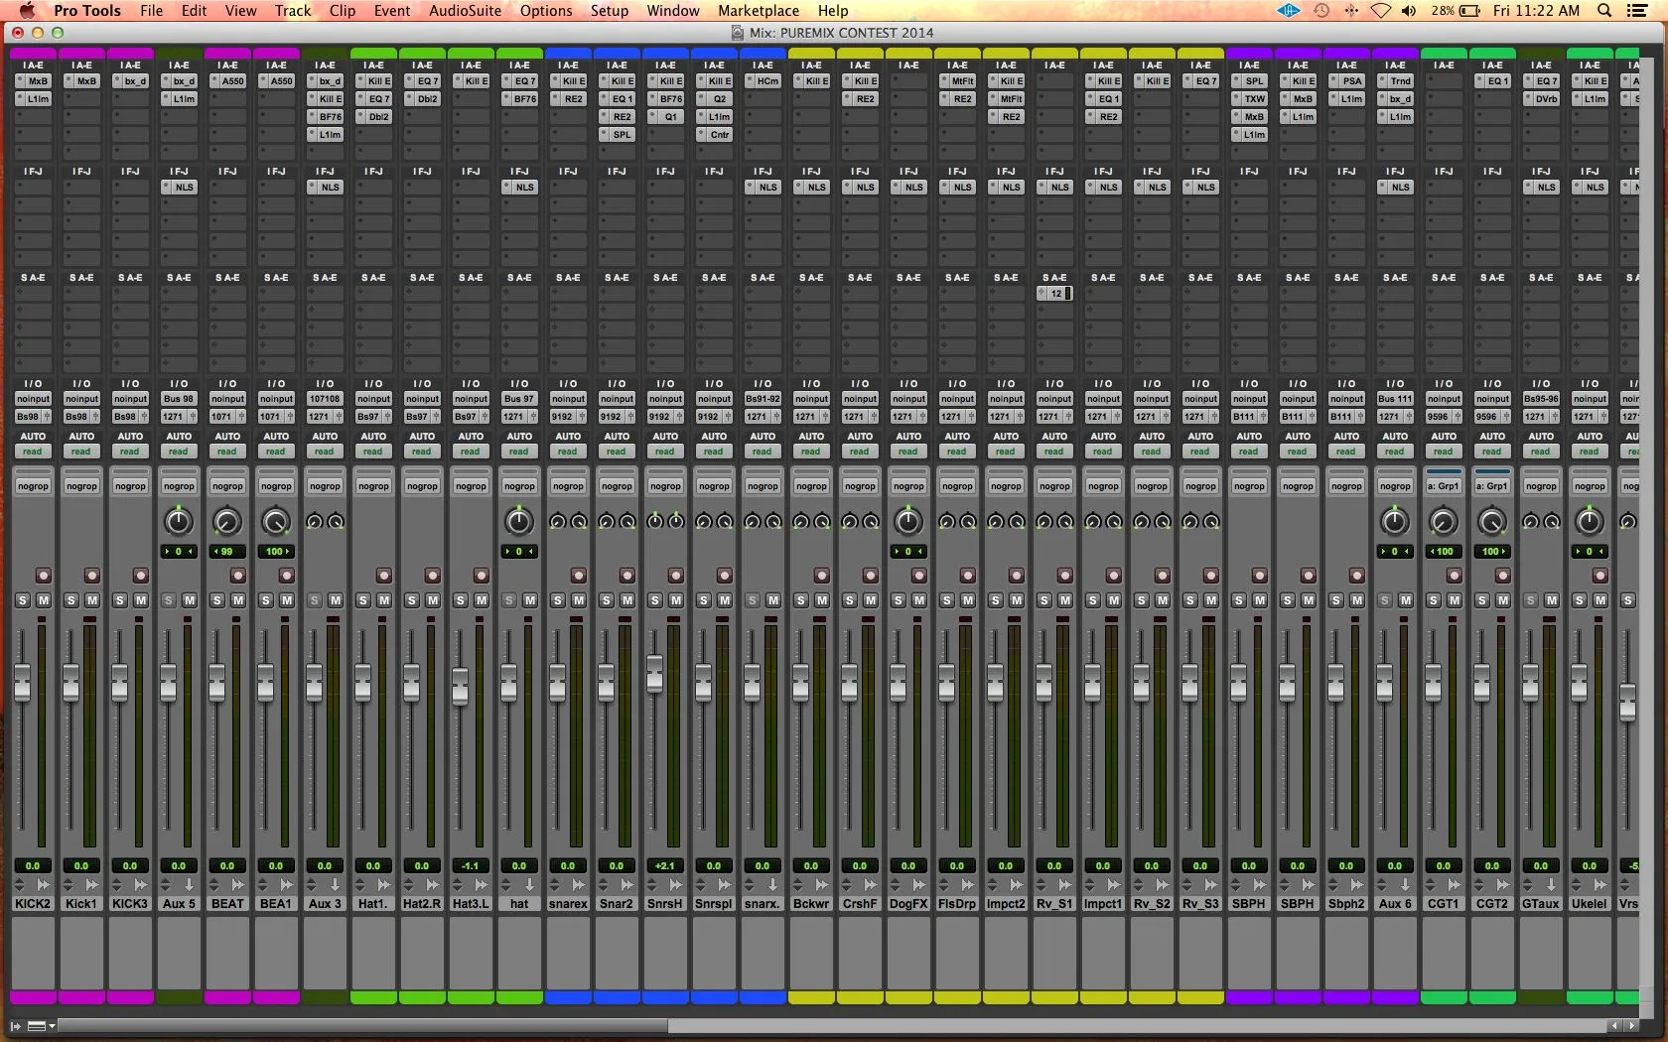Mute the SnrsH track
Viewport: 1668px width, 1042px height.
[676, 600]
